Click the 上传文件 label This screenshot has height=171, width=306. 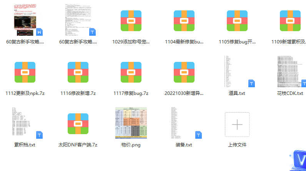click(237, 145)
